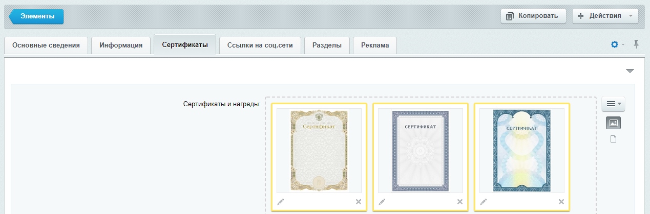Image resolution: width=650 pixels, height=214 pixels.
Task: Go back to Элементы list
Action: pyautogui.click(x=36, y=16)
